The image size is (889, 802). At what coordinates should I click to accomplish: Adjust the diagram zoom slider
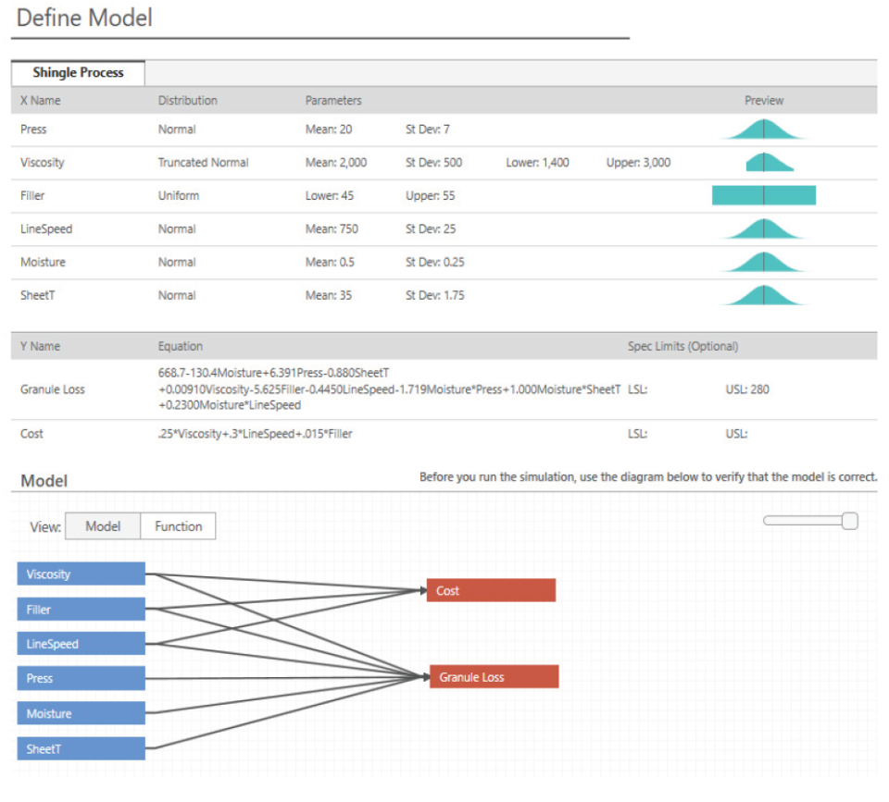[x=848, y=521]
